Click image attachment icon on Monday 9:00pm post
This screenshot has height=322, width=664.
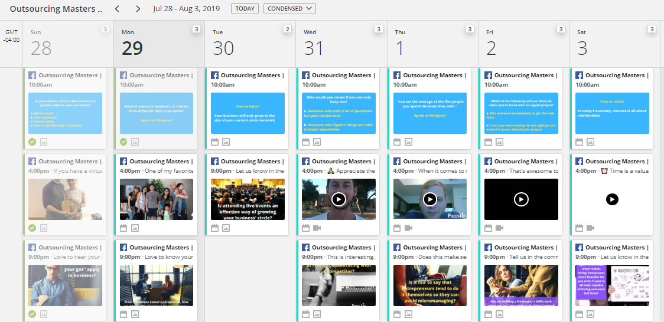[135, 314]
